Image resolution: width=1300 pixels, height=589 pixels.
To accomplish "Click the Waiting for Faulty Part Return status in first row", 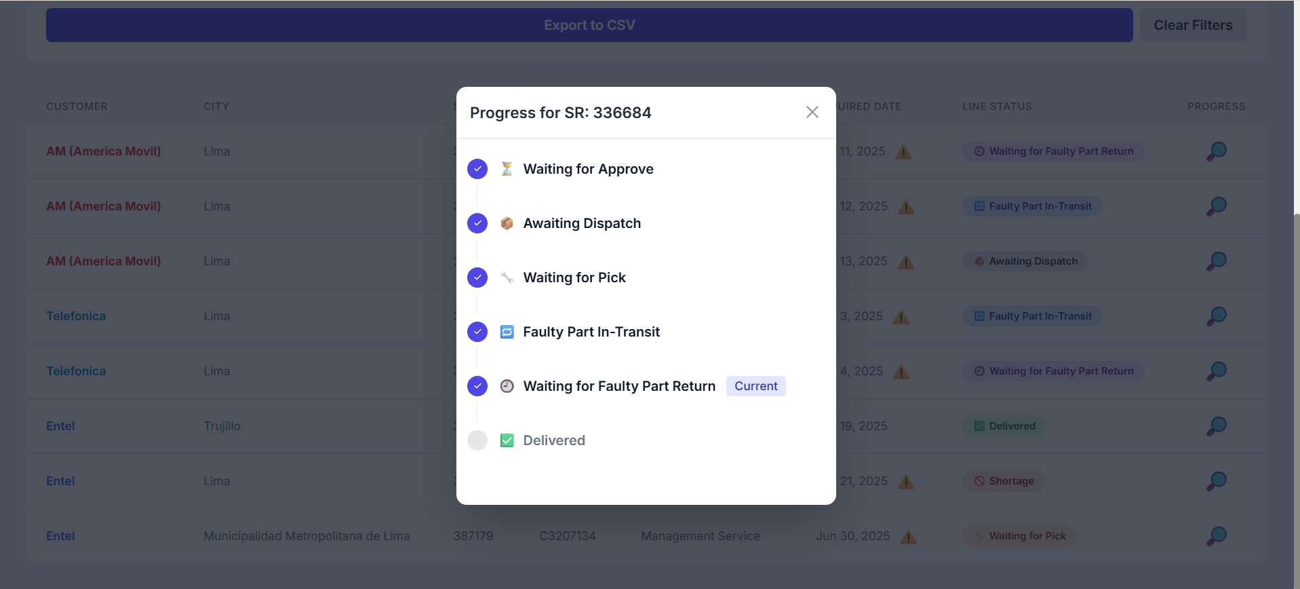I will (x=1053, y=151).
